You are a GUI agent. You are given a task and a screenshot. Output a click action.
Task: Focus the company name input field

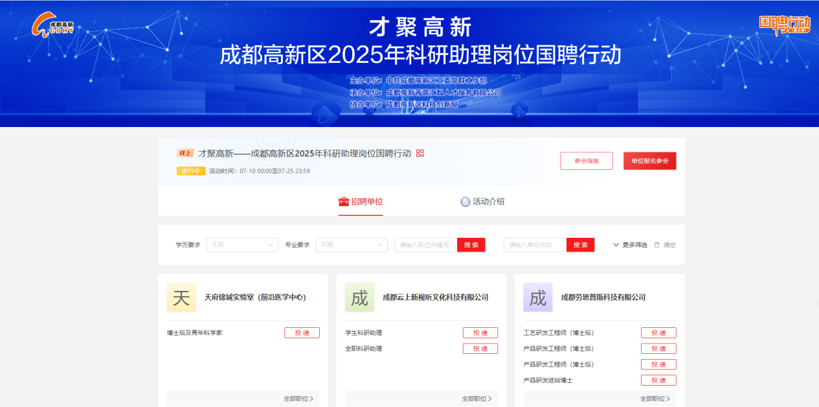(535, 245)
